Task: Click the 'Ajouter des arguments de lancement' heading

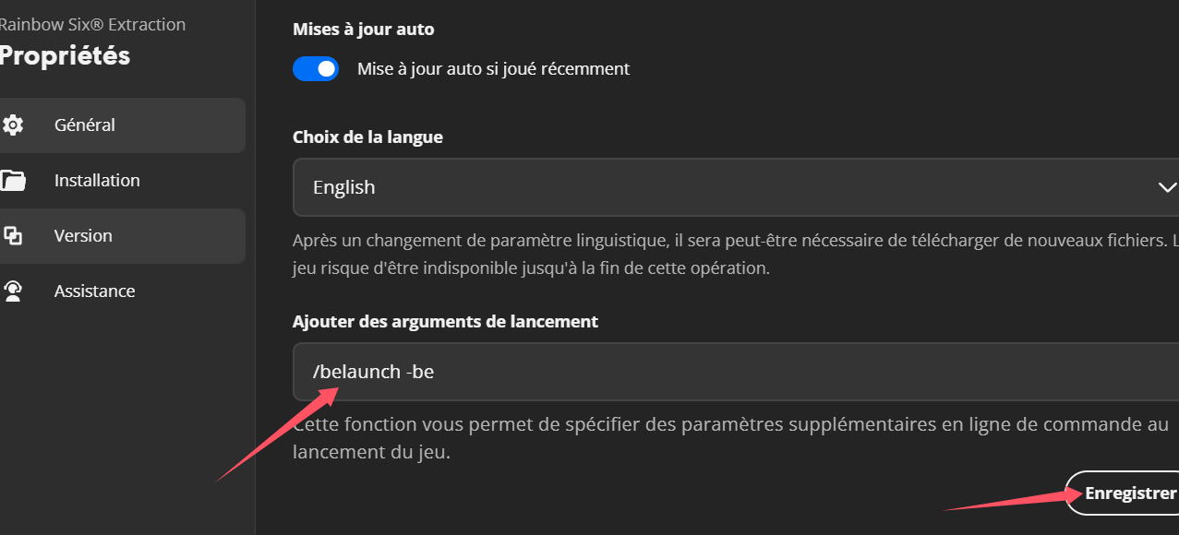Action: tap(445, 321)
